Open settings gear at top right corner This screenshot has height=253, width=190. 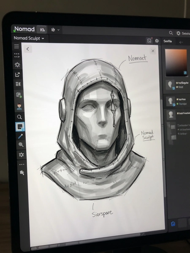178,33
